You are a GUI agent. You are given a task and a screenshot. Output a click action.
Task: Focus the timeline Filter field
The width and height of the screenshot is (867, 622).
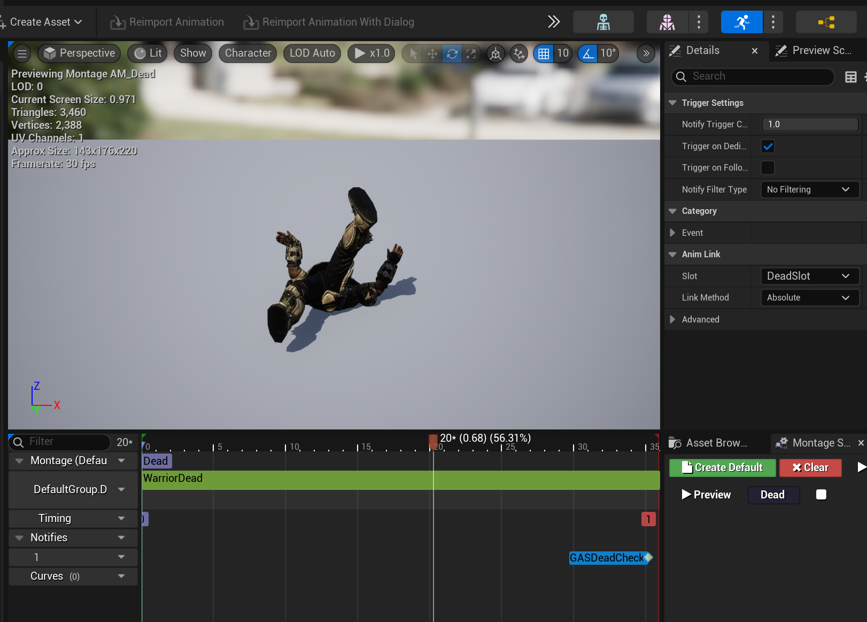60,442
